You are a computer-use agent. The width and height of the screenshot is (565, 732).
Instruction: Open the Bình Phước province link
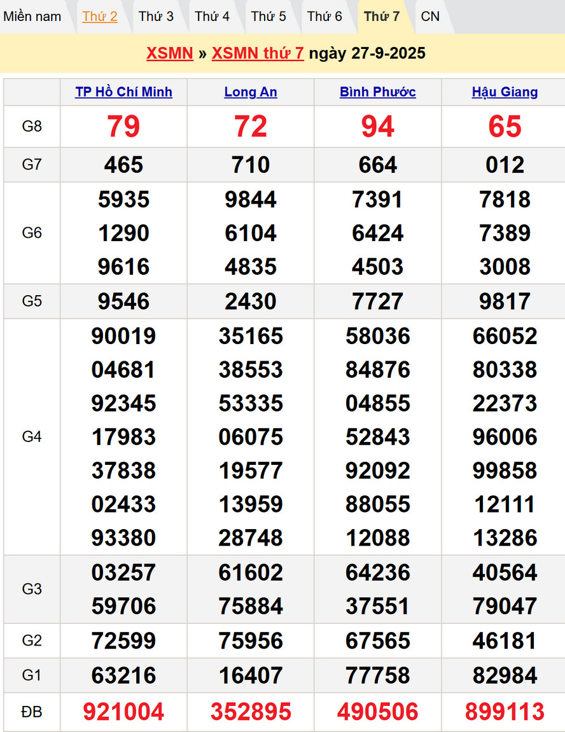coord(378,92)
